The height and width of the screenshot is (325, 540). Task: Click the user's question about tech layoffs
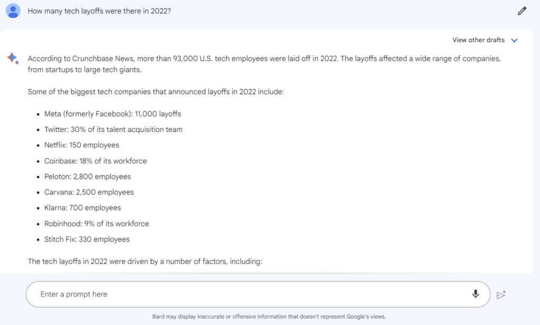pos(99,11)
